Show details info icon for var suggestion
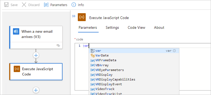Screen dimensions: 211x95 174,51
